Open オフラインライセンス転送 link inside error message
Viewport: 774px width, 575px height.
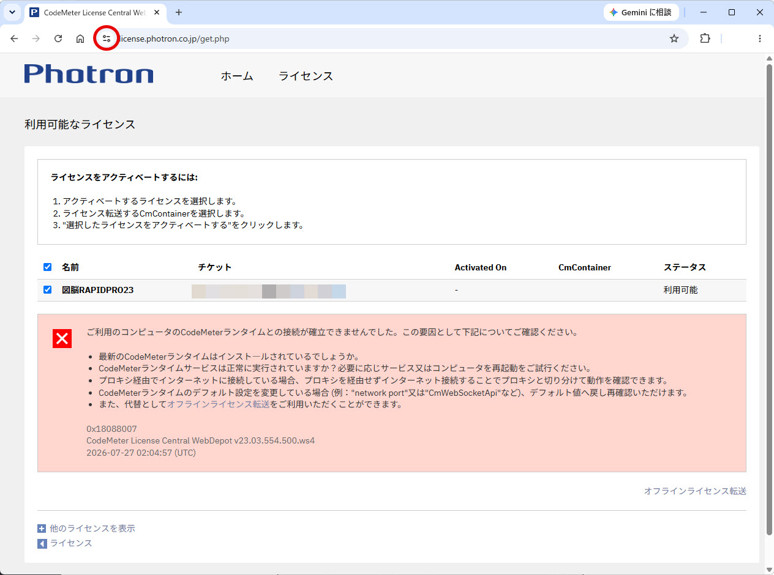point(219,404)
